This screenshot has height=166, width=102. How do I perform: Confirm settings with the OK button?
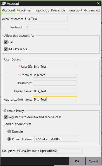point(77,161)
